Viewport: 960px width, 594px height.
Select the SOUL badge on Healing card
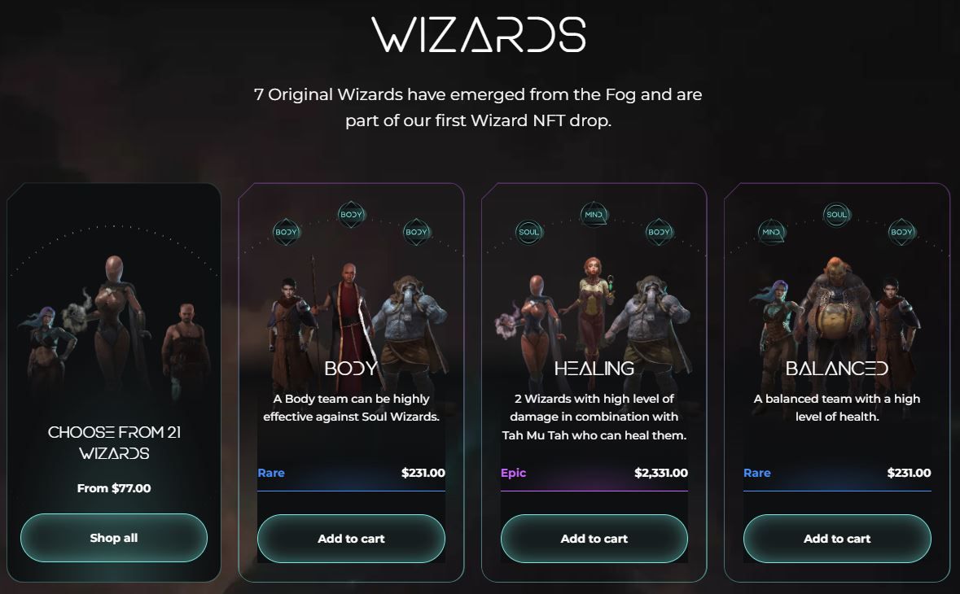click(529, 232)
